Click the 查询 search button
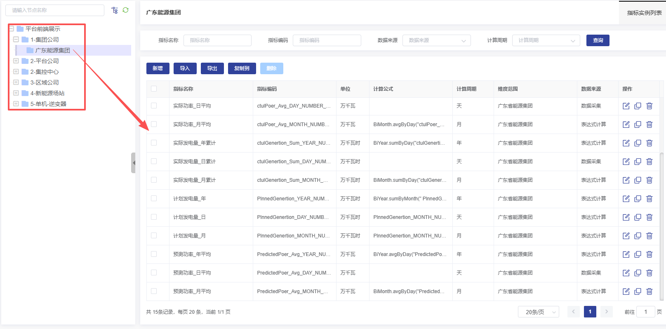This screenshot has height=329, width=666. tap(598, 40)
